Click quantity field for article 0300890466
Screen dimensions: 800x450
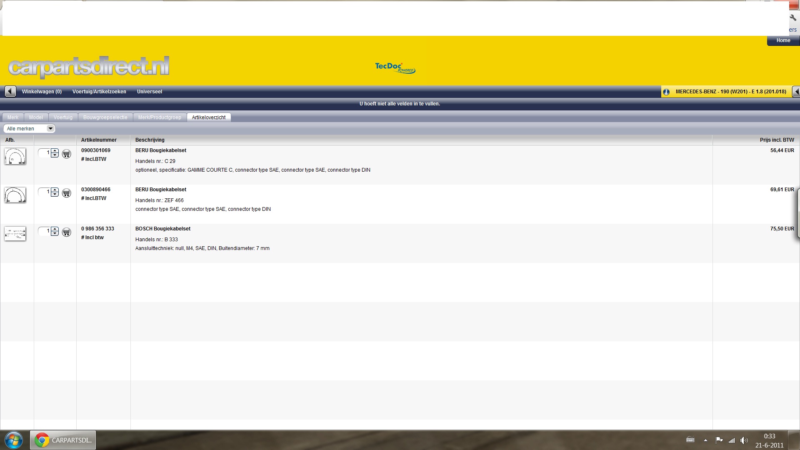pyautogui.click(x=44, y=192)
